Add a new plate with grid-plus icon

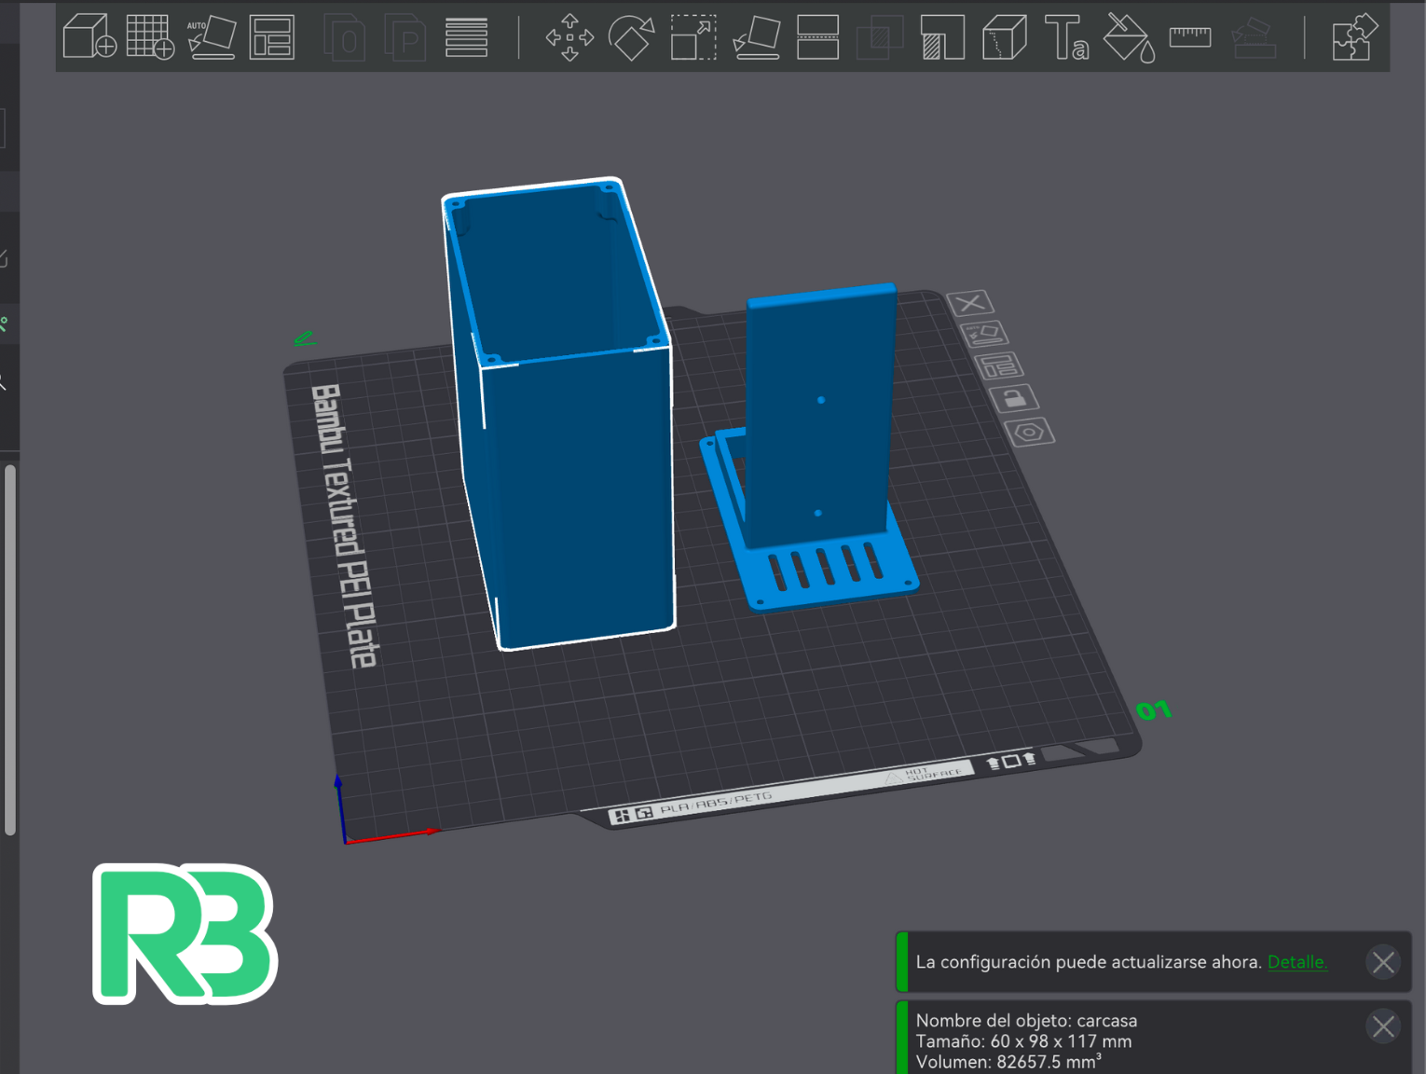coord(150,37)
